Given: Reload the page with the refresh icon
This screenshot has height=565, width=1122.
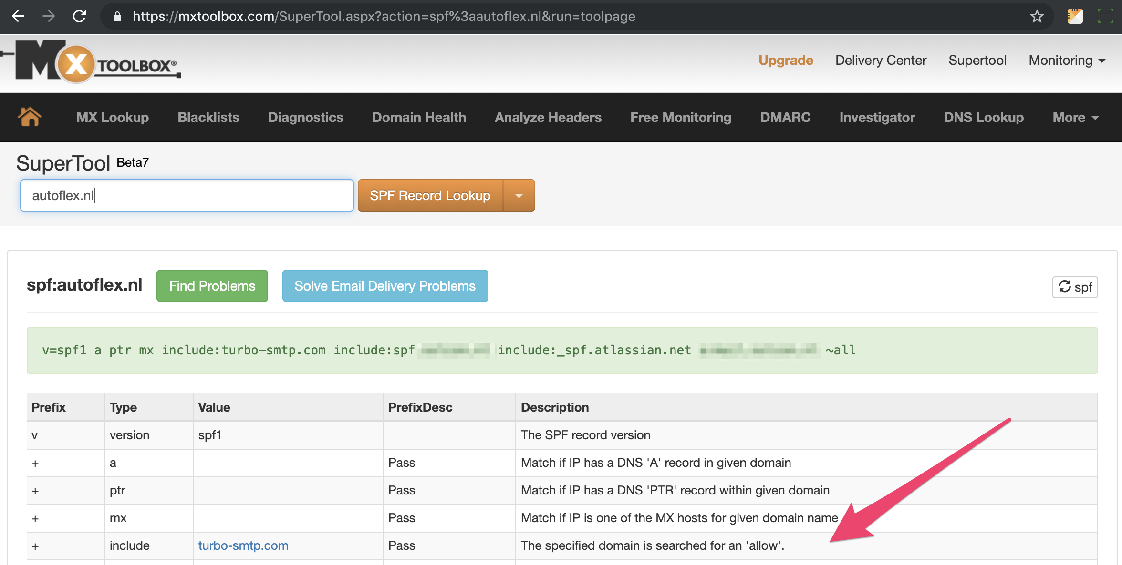Looking at the screenshot, I should [79, 16].
